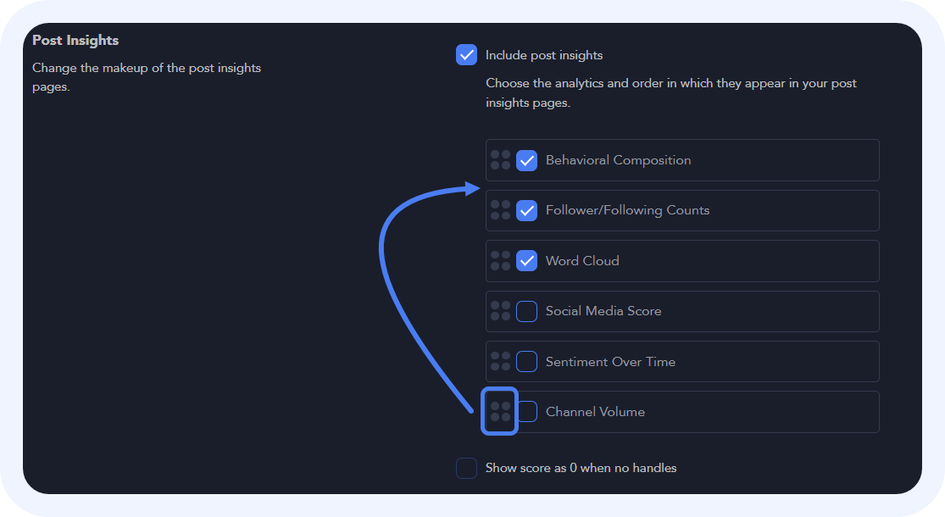Check the Sentiment Over Time box
945x517 pixels.
(527, 362)
